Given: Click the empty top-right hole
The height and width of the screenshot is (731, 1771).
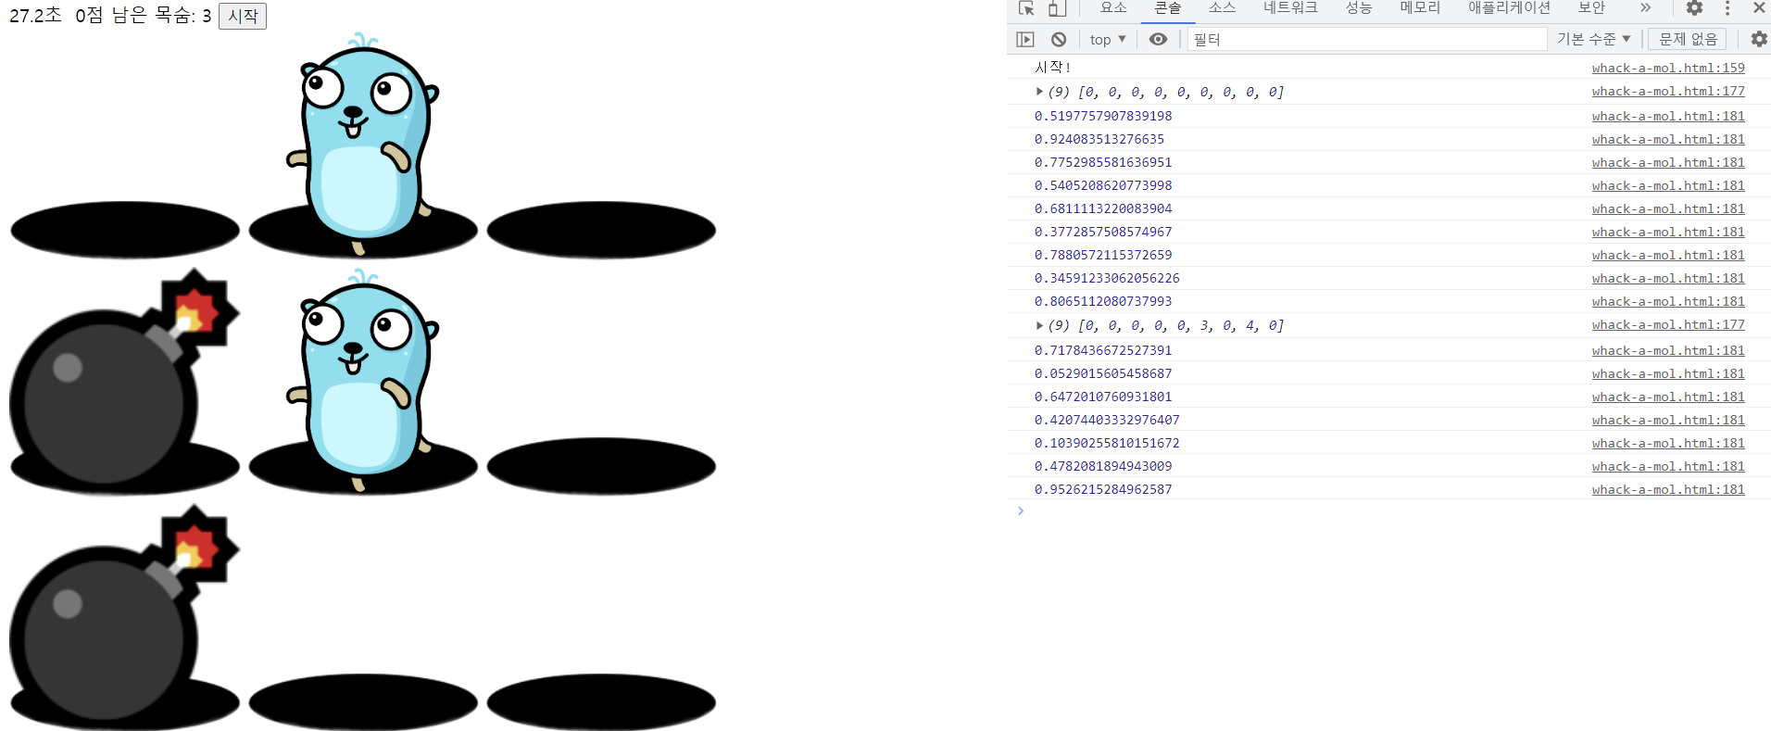Looking at the screenshot, I should coord(601,230).
